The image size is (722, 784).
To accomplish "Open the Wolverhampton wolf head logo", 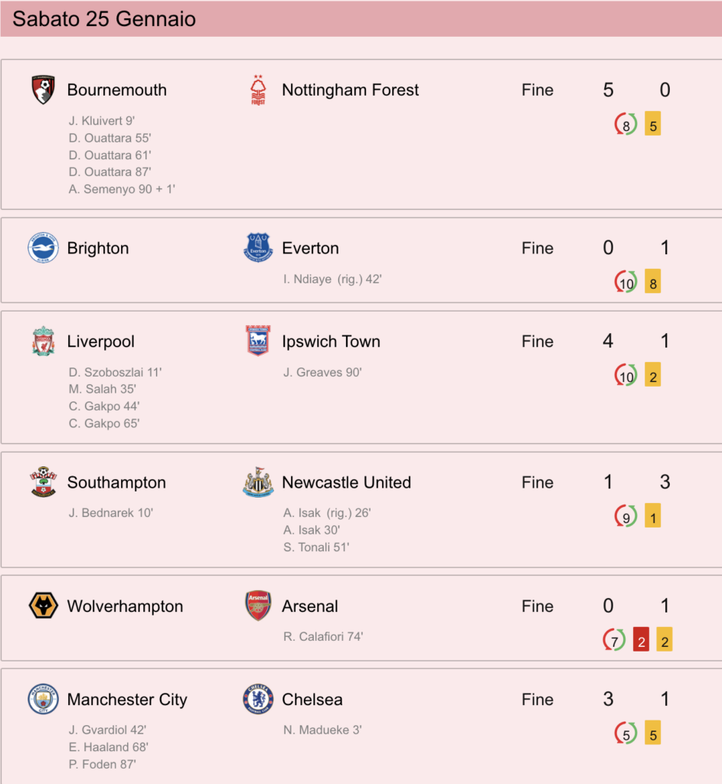I will (x=43, y=606).
